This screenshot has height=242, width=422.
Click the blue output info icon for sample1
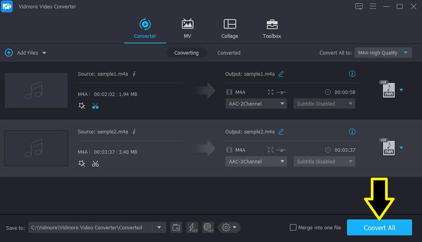coord(352,74)
